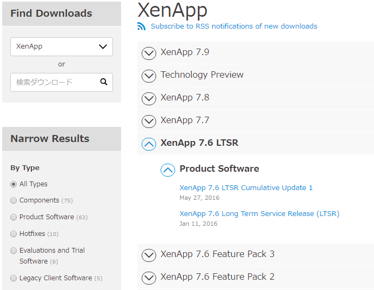Click the Find Downloads panel header
The height and width of the screenshot is (290, 374).
point(62,14)
